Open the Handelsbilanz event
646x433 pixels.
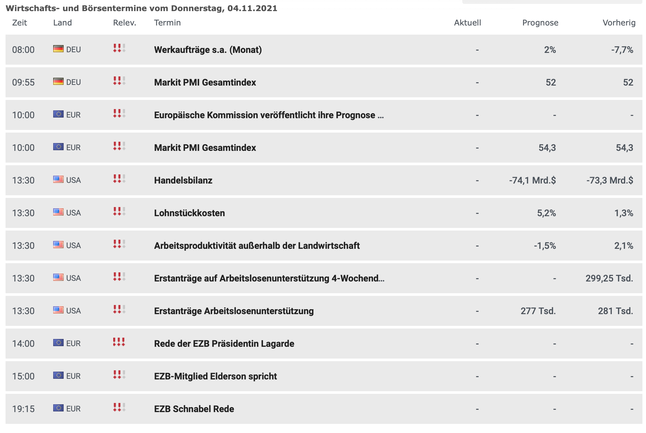pos(183,180)
